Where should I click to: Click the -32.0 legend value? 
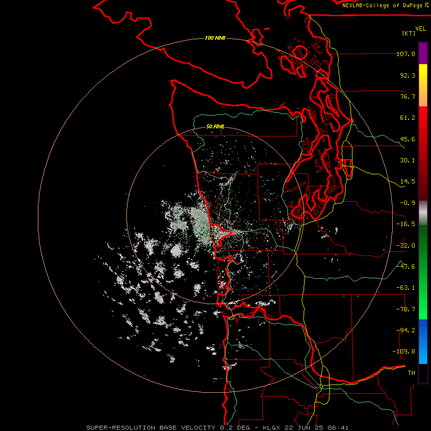pos(406,246)
